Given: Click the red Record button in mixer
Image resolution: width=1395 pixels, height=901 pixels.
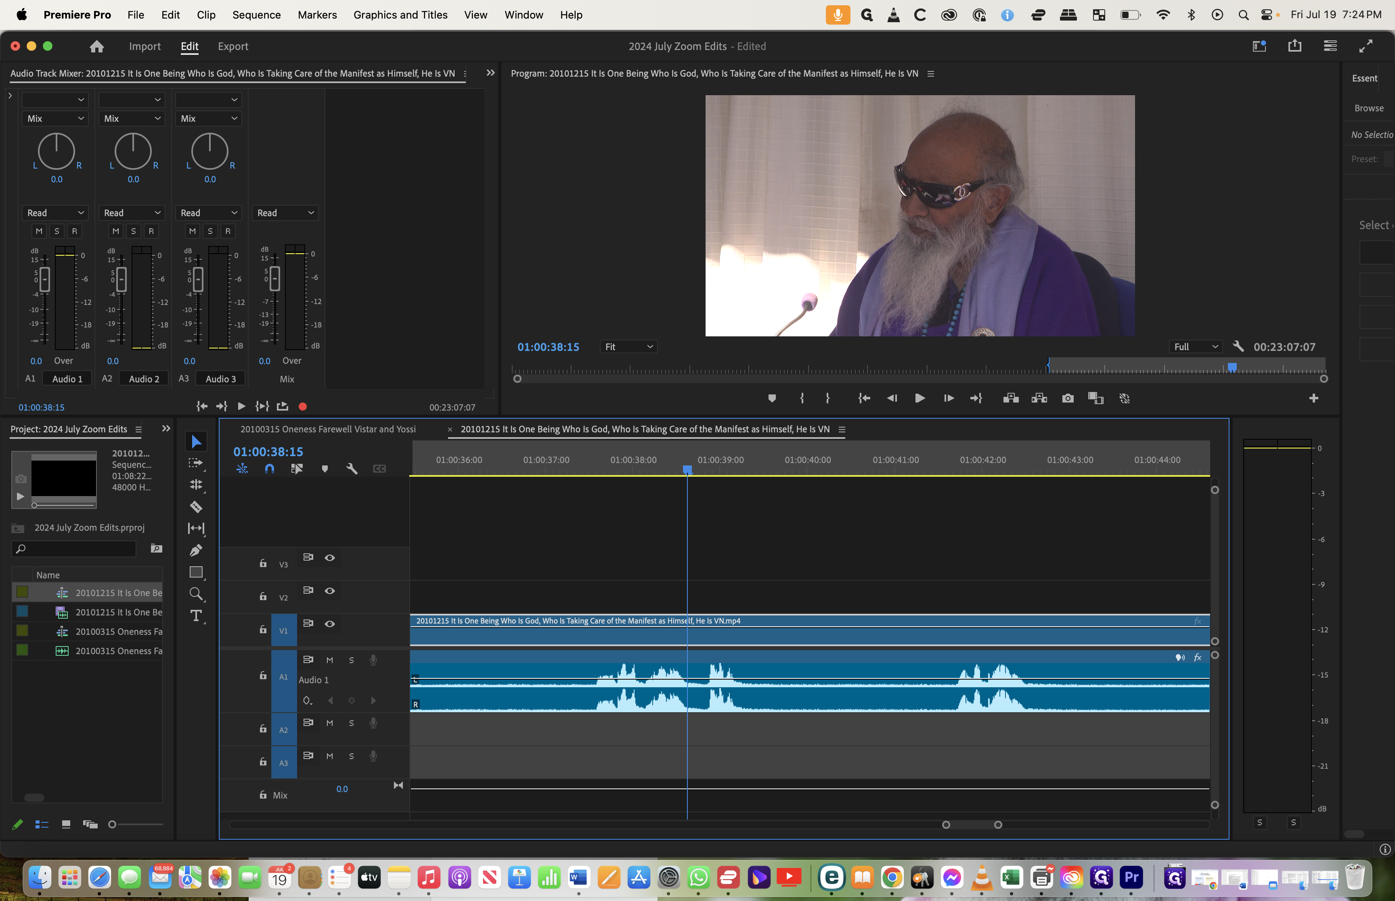Looking at the screenshot, I should point(303,407).
